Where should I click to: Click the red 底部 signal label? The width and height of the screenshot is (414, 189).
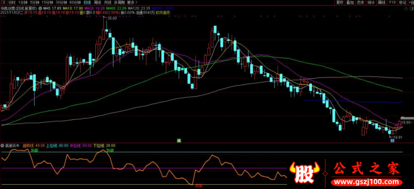(198, 186)
